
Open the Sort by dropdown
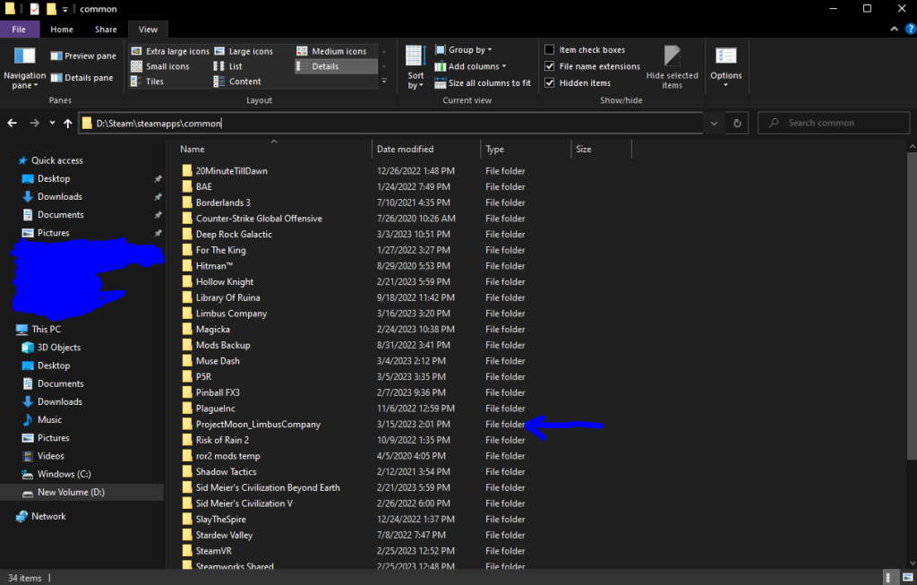pos(413,65)
